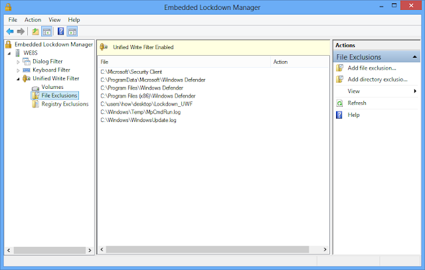The height and width of the screenshot is (270, 425).
Task: Click the Unified Write Filter Enabled banner icon
Action: 104,47
